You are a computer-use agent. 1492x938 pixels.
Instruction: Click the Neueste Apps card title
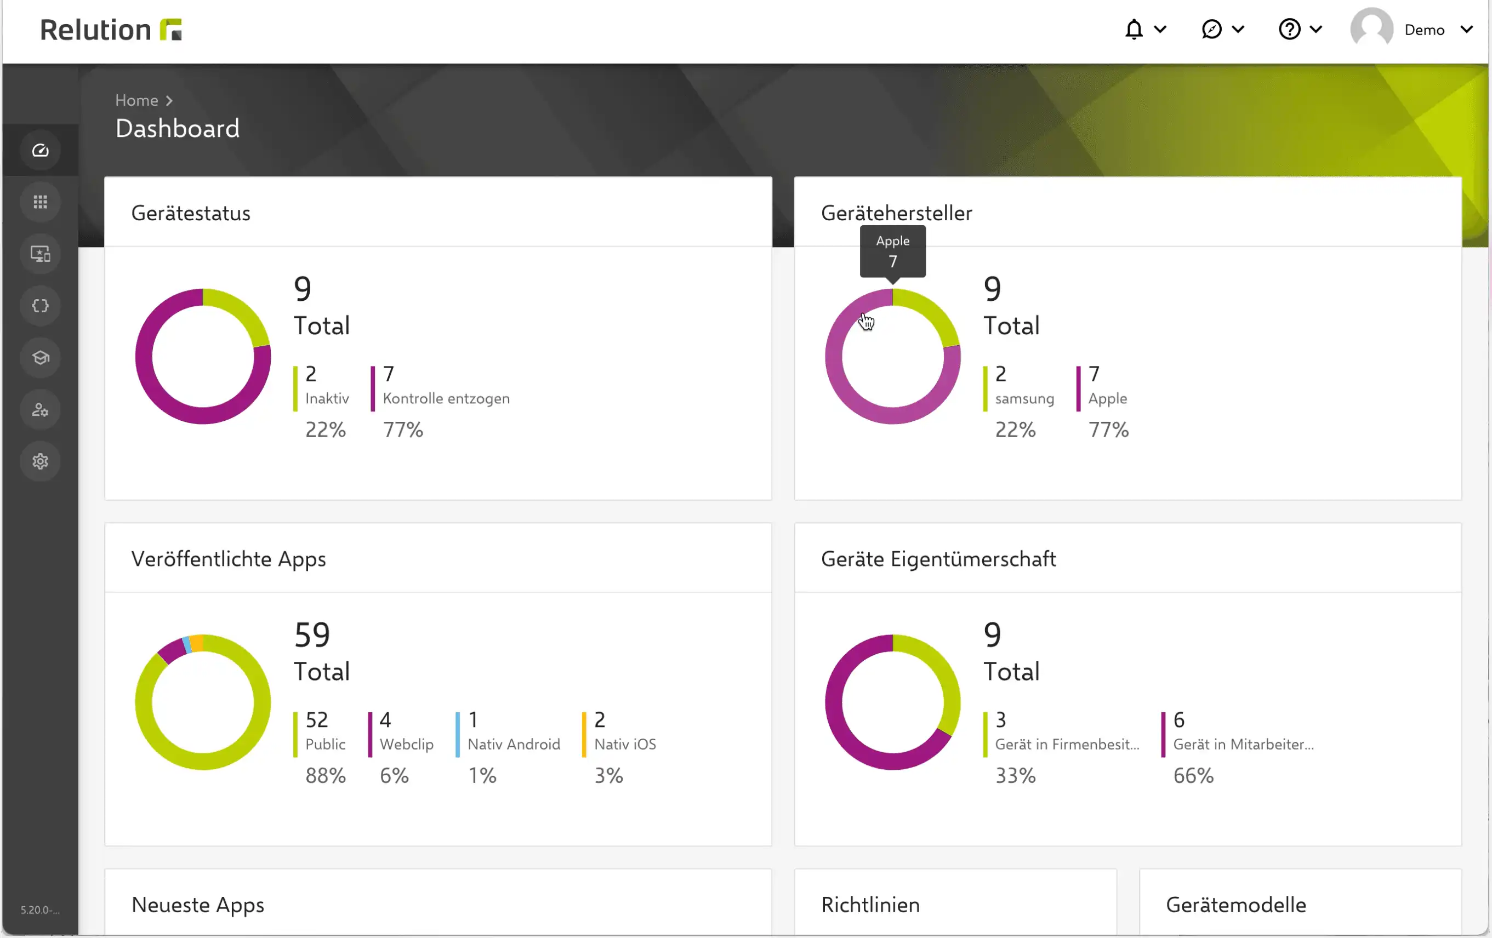[198, 905]
